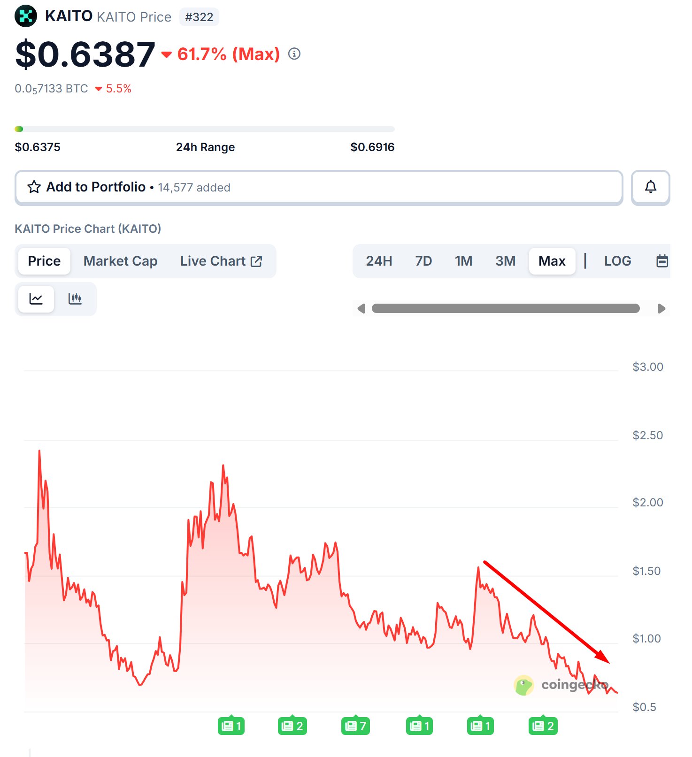Screen dimensions: 692x757
Task: Select the 3M time range
Action: point(505,261)
